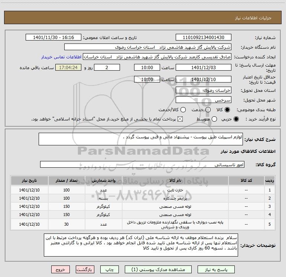Click the شرح کلی نیاز text box
286x277 pixels.
pos(141,139)
